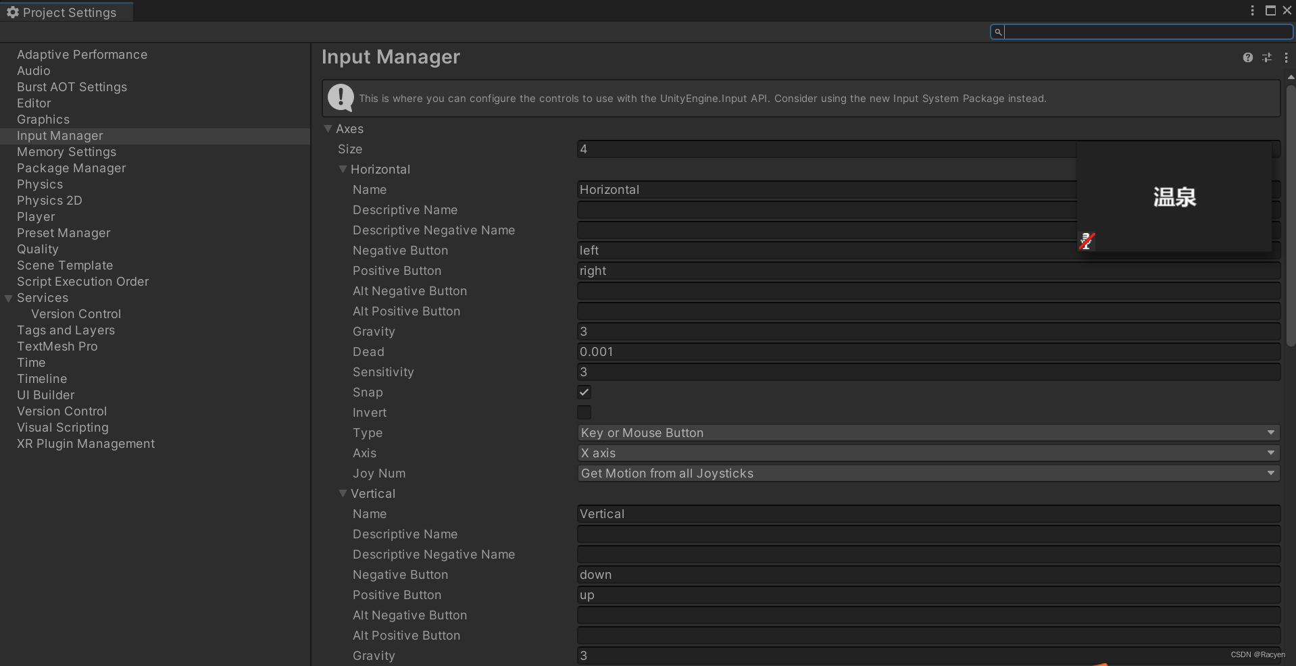Click the search magnifier icon
Image resolution: width=1296 pixels, height=666 pixels.
click(x=998, y=32)
